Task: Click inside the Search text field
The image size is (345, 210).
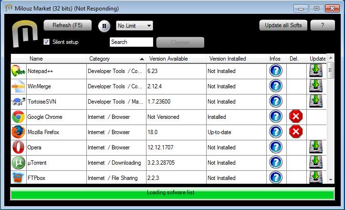Action: click(x=131, y=42)
